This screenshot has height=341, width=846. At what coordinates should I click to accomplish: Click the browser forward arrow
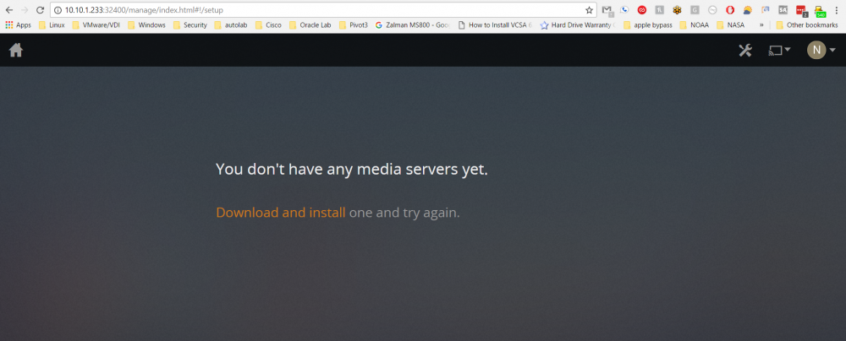[25, 9]
